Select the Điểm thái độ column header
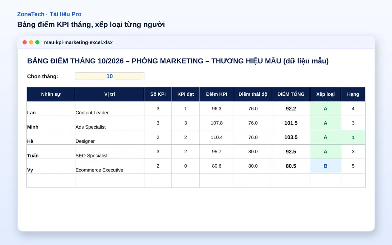Image resolution: width=392 pixels, height=245 pixels. point(253,94)
